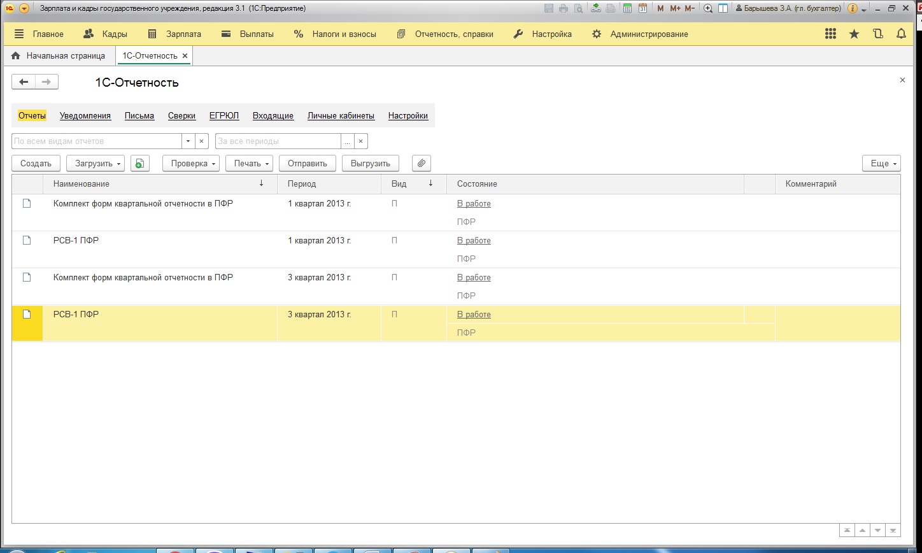Switch to the Уведомления tab
Viewport: 922px width, 553px height.
85,116
